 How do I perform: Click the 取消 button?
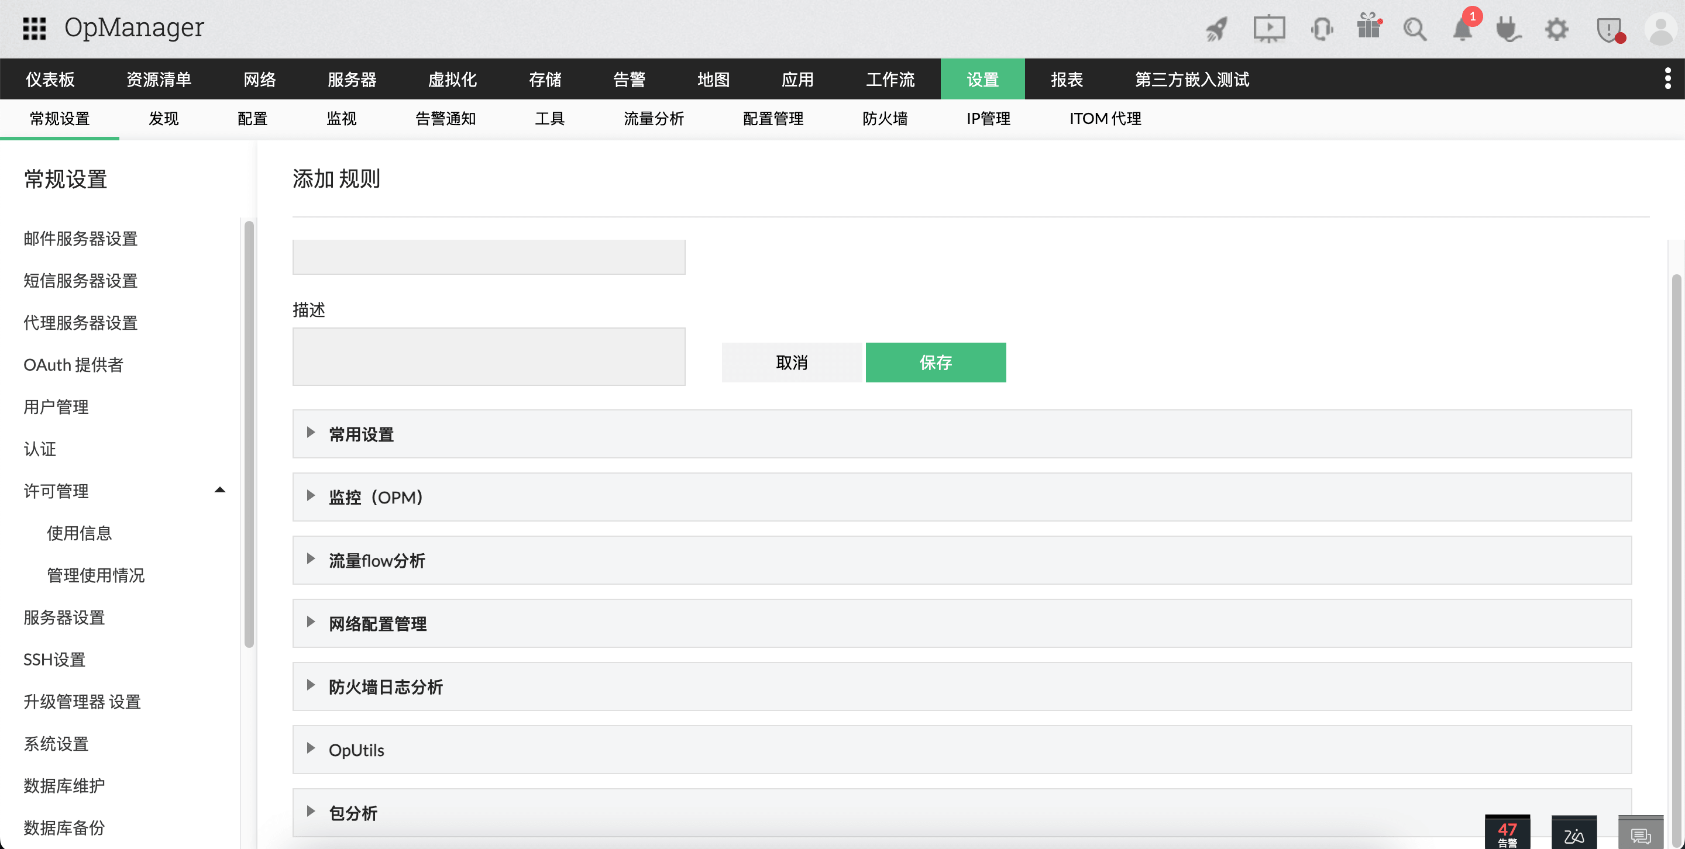[x=792, y=362]
